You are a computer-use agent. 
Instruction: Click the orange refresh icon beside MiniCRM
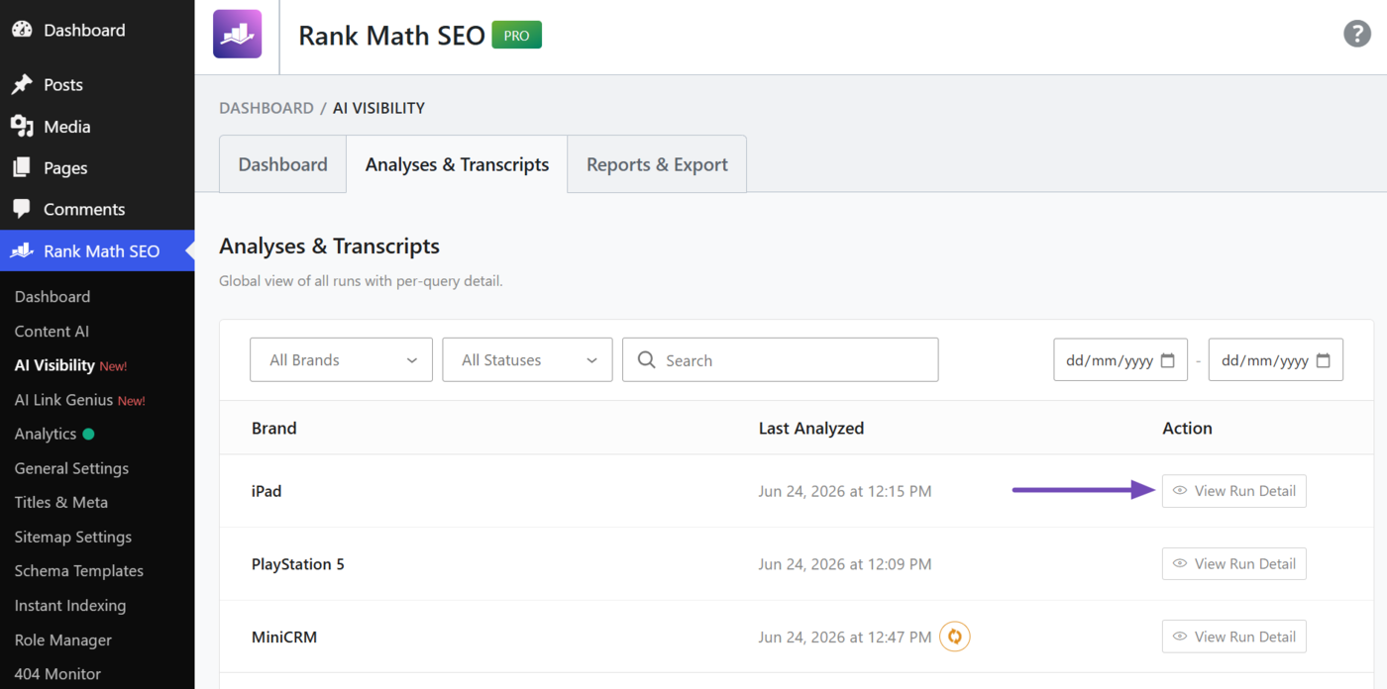[x=955, y=637]
